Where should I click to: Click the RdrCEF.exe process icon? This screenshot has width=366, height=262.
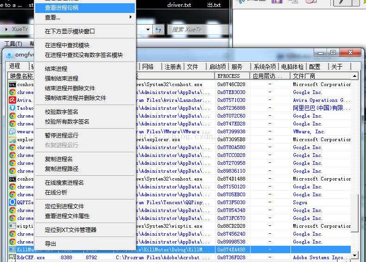[12, 257]
